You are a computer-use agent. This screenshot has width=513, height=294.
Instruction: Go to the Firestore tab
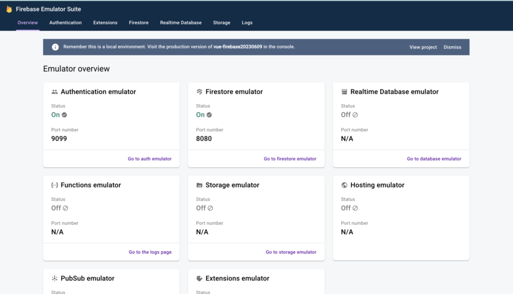139,22
